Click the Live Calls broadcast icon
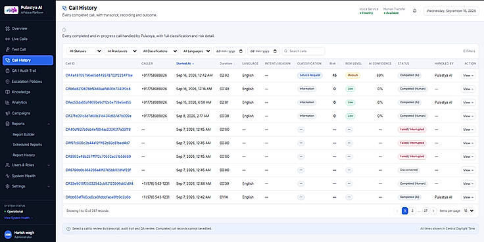Viewport: 484px width, 242px height. (8, 39)
